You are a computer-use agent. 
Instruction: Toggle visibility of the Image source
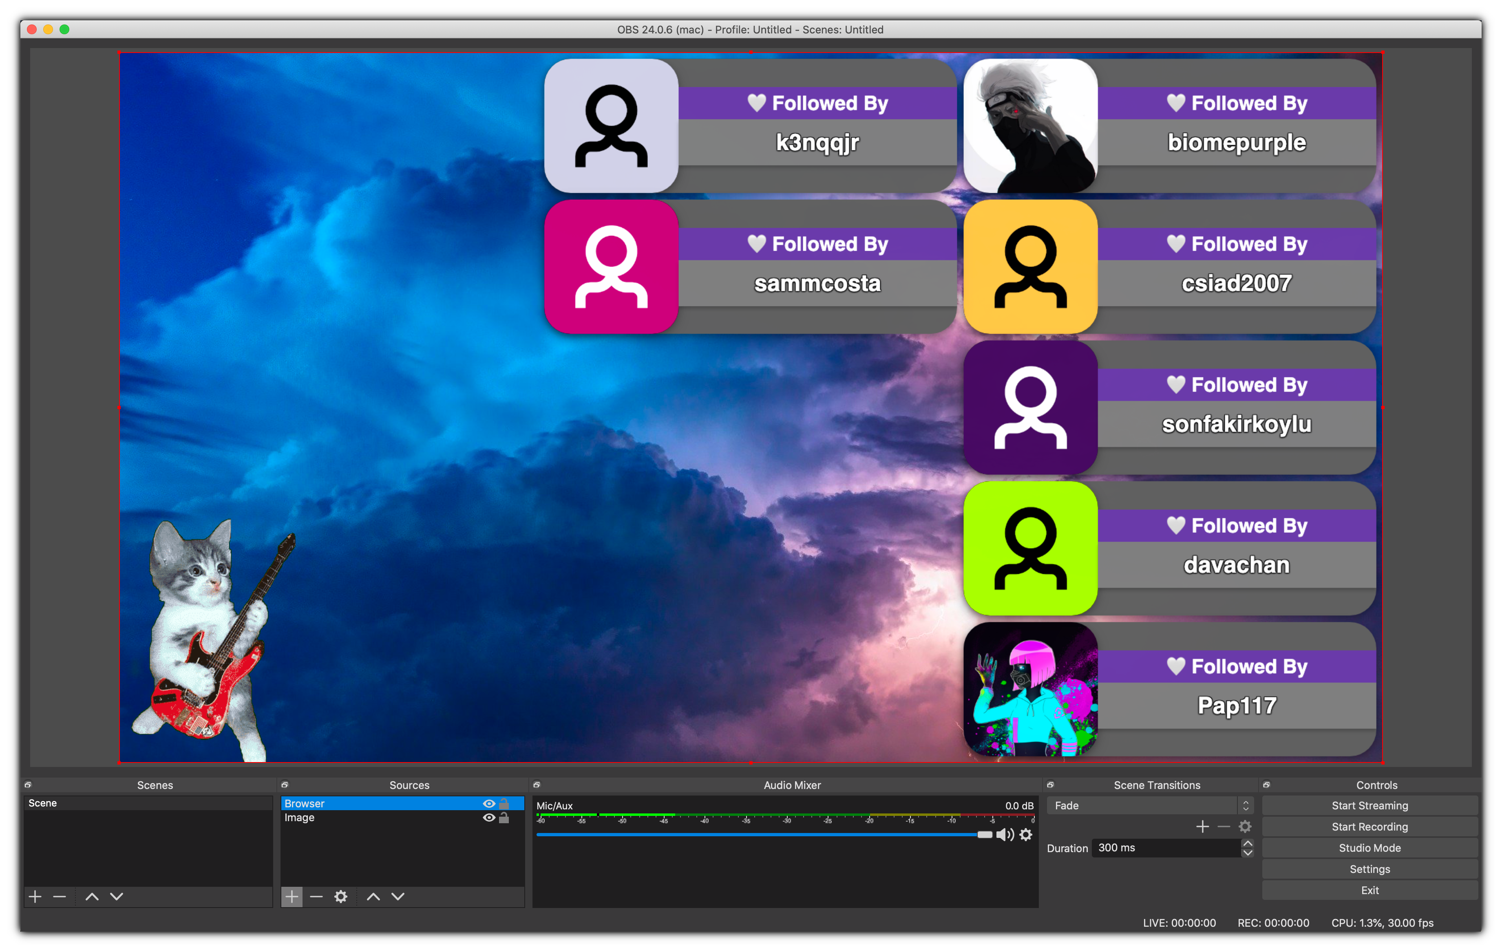[489, 818]
